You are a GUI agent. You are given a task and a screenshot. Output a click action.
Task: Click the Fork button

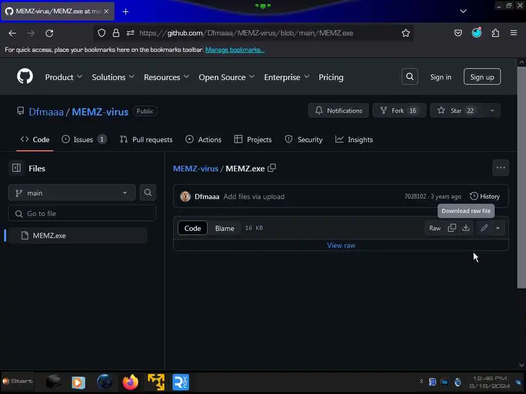(399, 111)
